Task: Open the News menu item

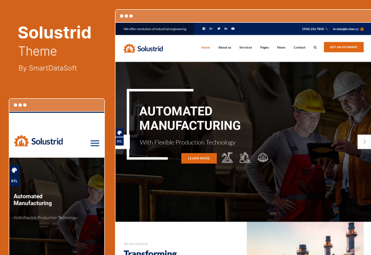Action: pyautogui.click(x=281, y=47)
